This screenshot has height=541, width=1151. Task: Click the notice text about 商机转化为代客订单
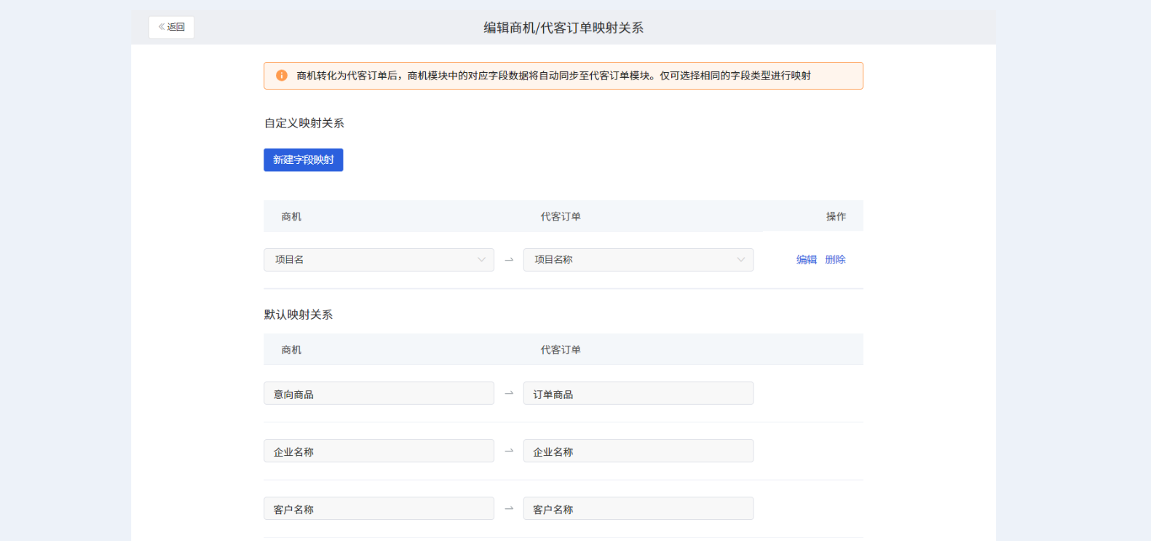coord(553,76)
